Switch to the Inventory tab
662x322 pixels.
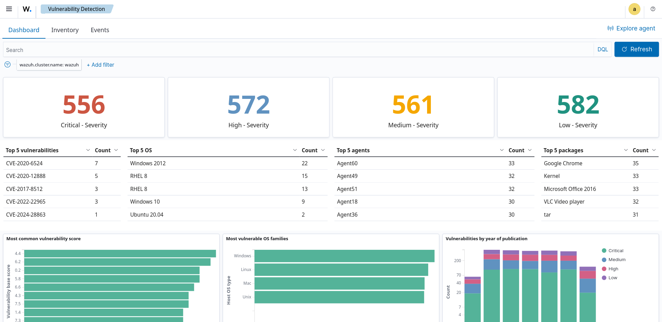click(65, 30)
